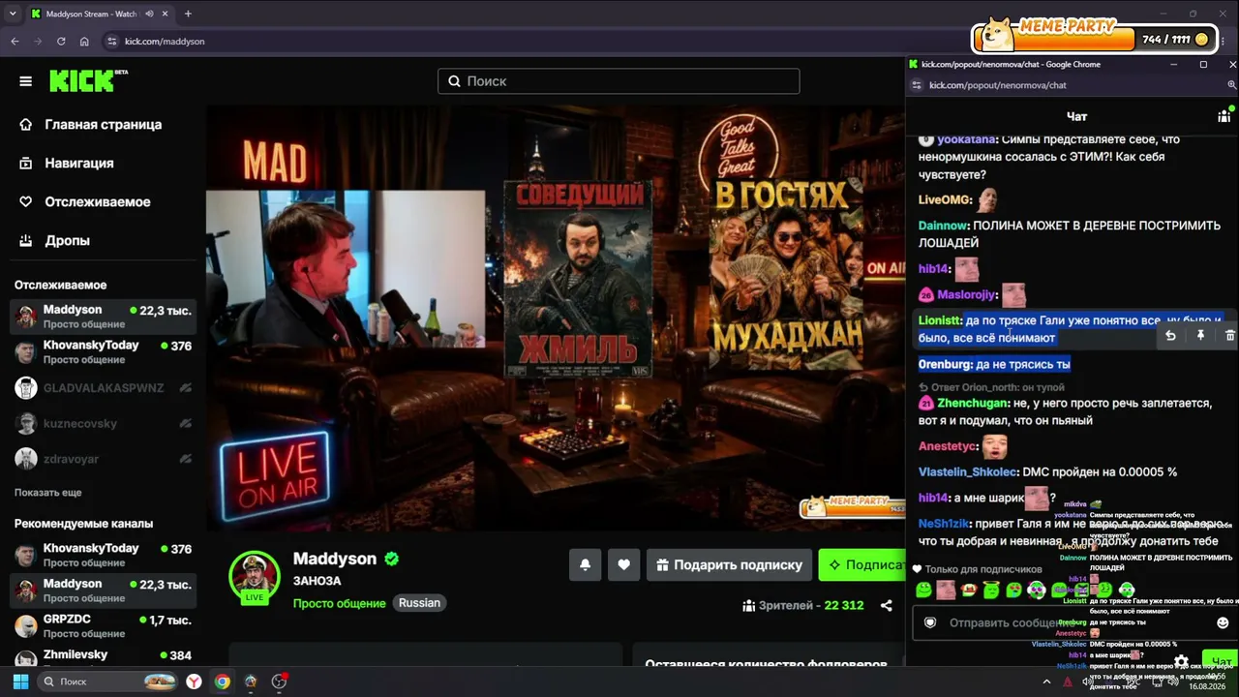Open the Kick hamburger sidebar menu
The image size is (1239, 697).
coord(25,81)
